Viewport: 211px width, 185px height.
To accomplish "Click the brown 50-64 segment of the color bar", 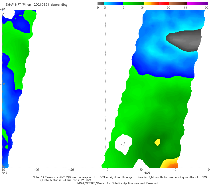I will (x=178, y=3).
